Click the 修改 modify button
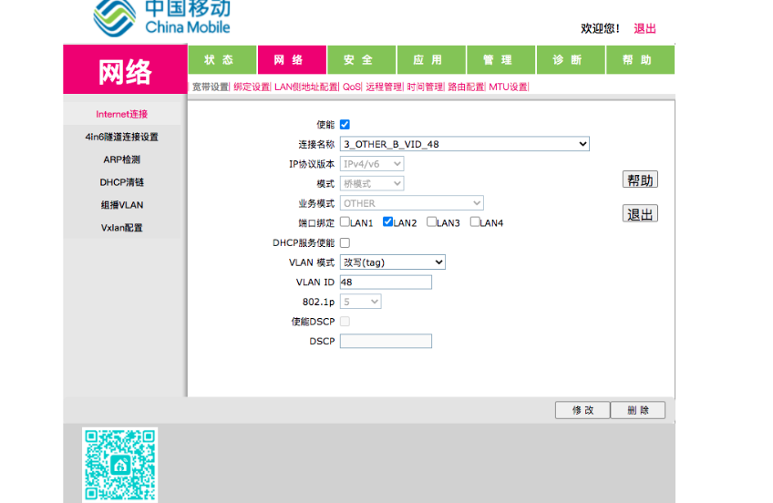 [582, 410]
